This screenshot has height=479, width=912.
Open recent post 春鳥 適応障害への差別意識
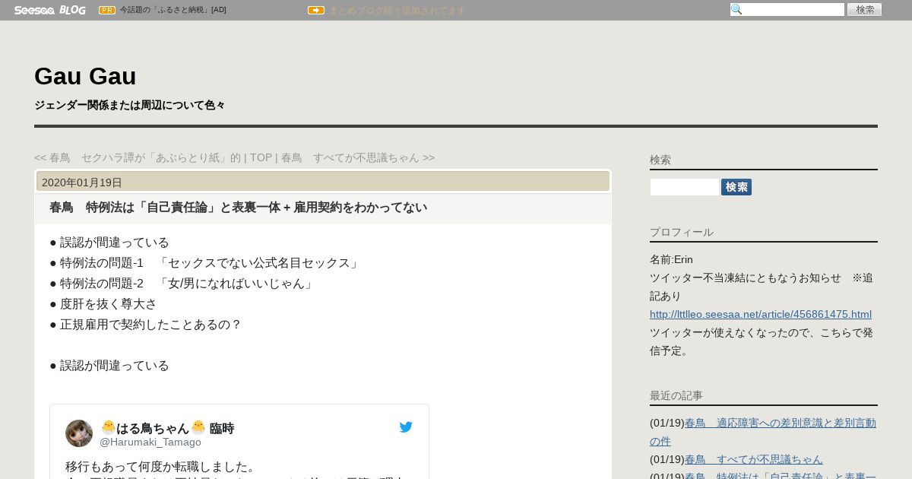(x=762, y=432)
